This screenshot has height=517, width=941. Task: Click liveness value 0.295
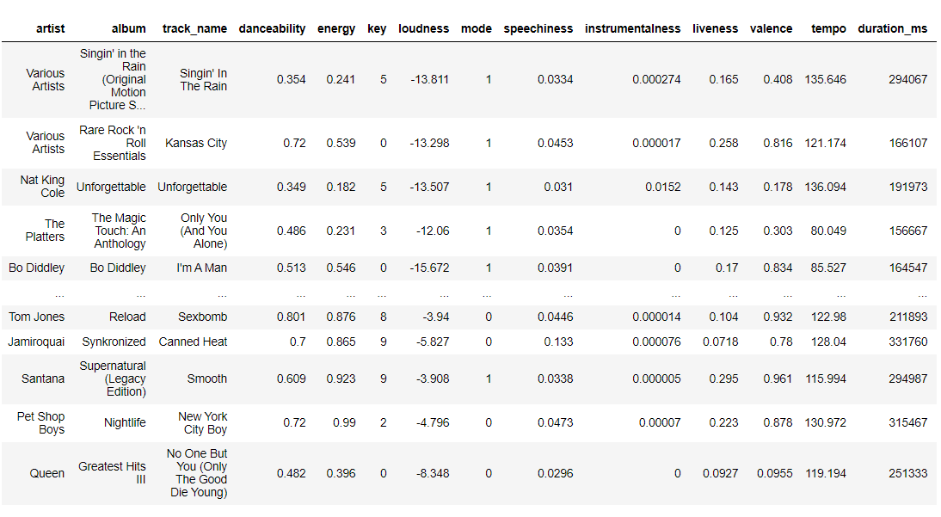(x=723, y=379)
